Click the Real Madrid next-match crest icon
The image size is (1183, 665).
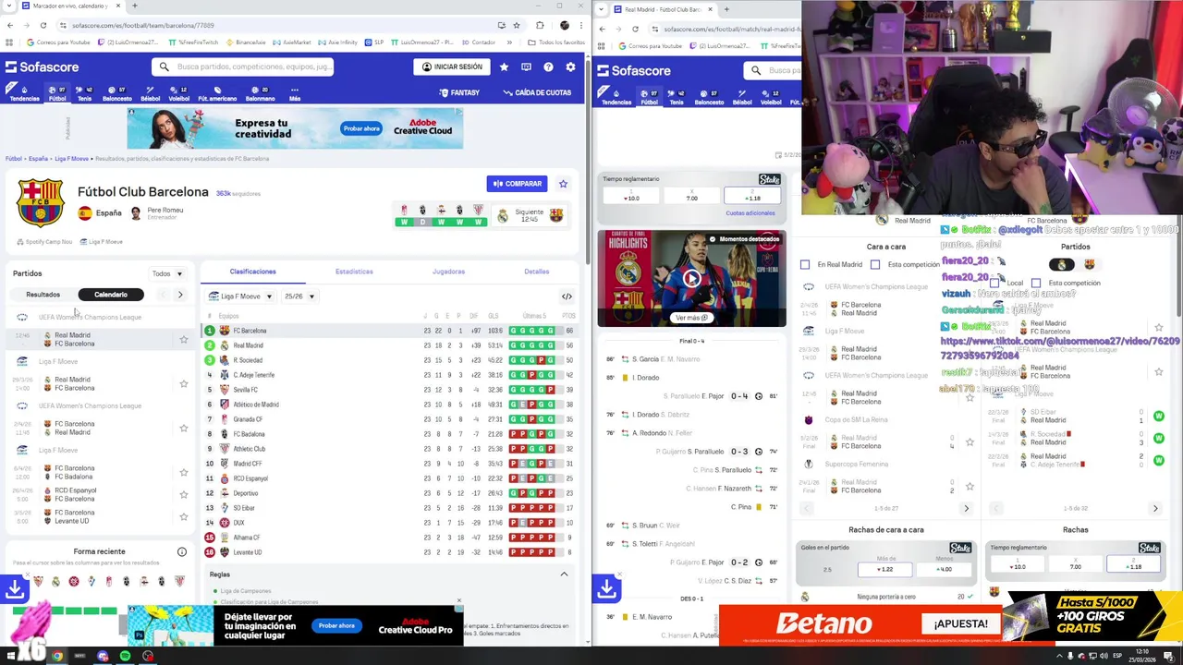[x=503, y=215]
